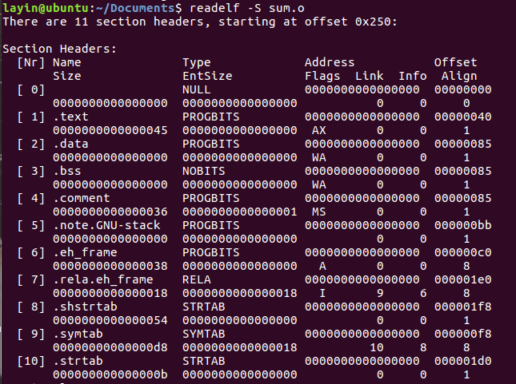
Task: Click the .eh_frame size '0000000000000038'
Action: (110, 266)
